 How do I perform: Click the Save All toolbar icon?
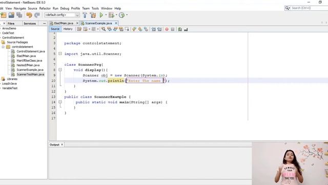tap(19, 15)
